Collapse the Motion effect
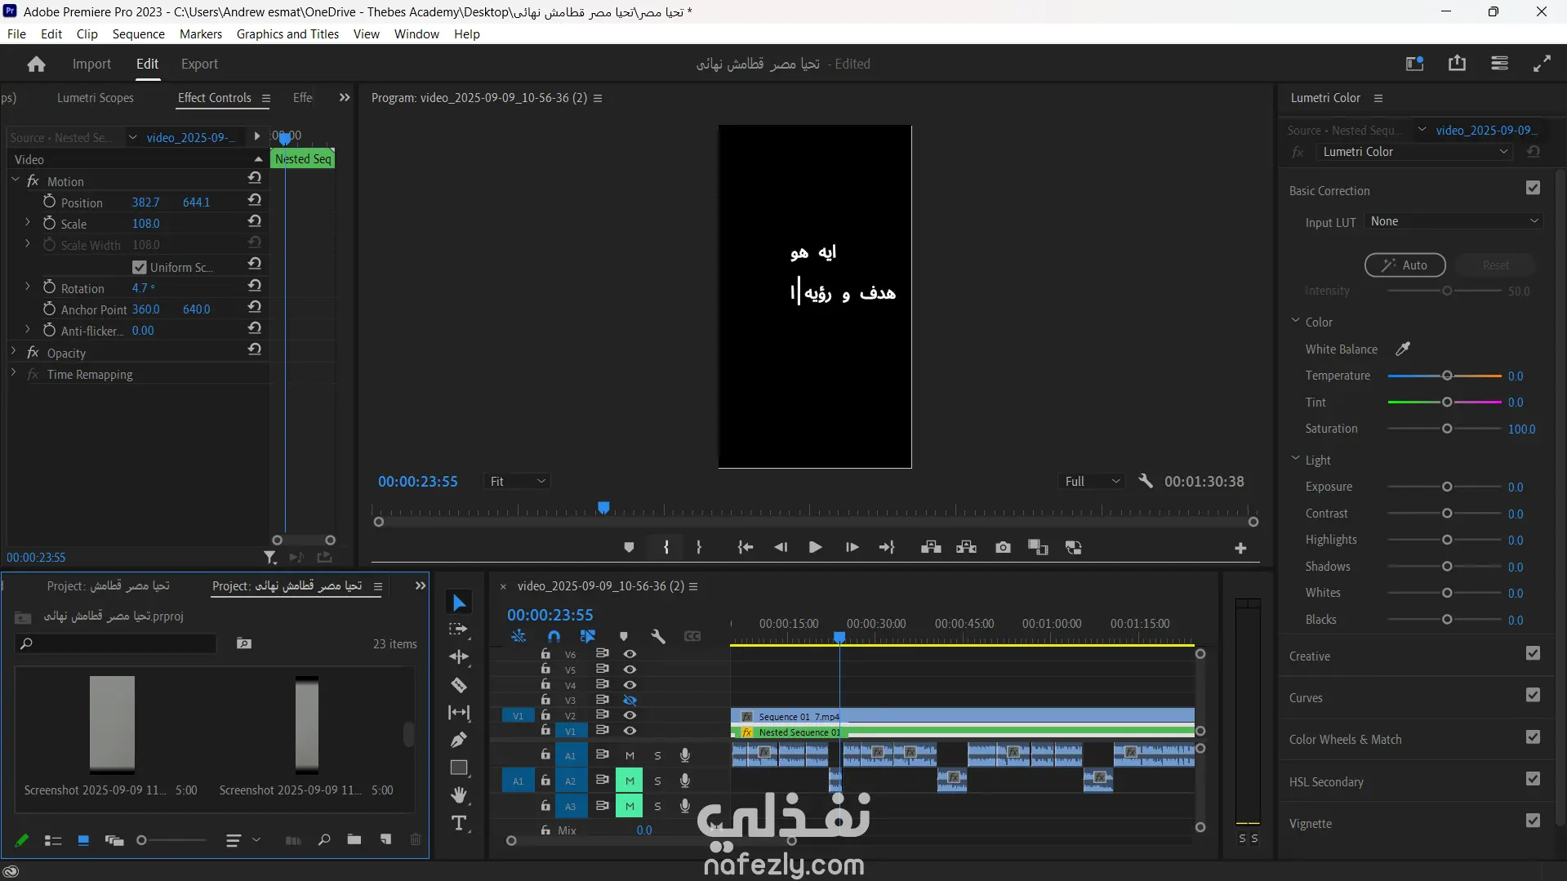This screenshot has width=1567, height=881. point(15,180)
